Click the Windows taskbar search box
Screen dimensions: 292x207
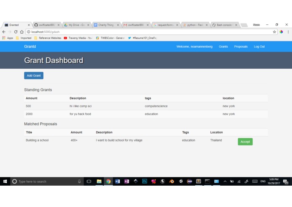[47, 181]
